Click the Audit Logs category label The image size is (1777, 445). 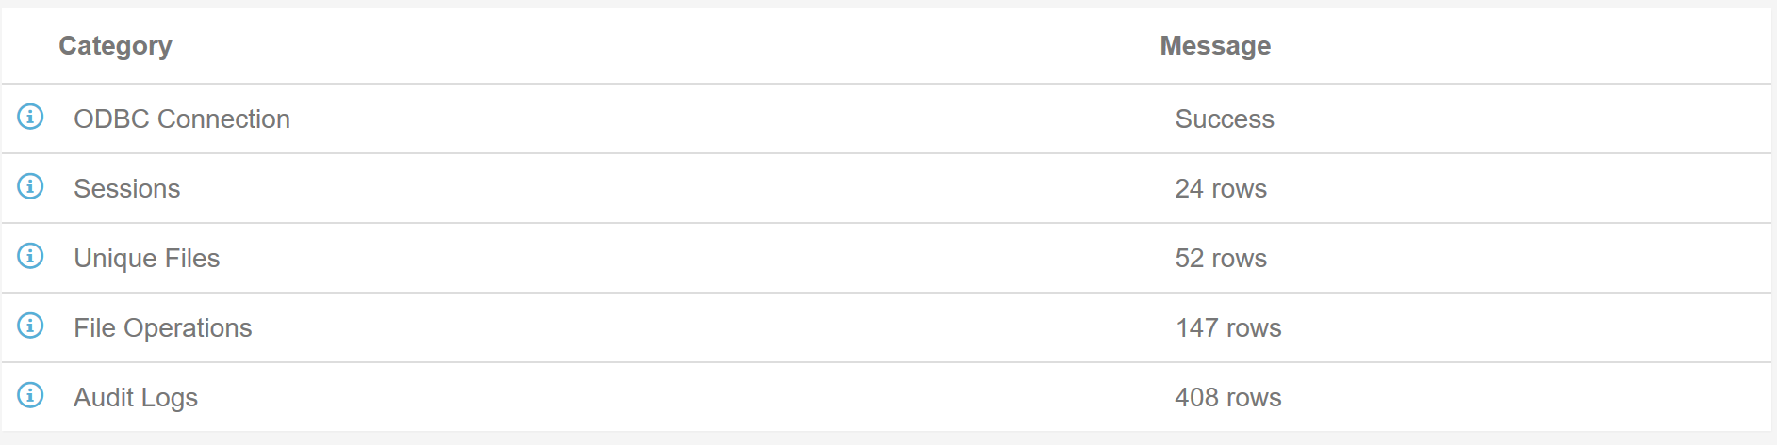pos(136,398)
